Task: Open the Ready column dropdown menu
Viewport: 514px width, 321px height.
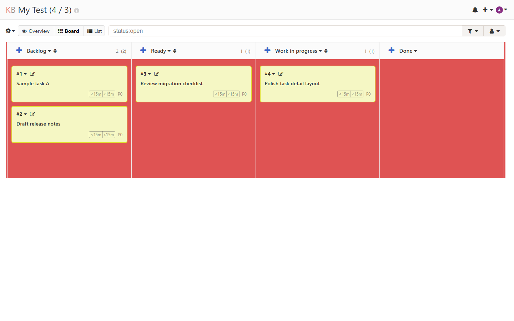Action: coord(161,51)
